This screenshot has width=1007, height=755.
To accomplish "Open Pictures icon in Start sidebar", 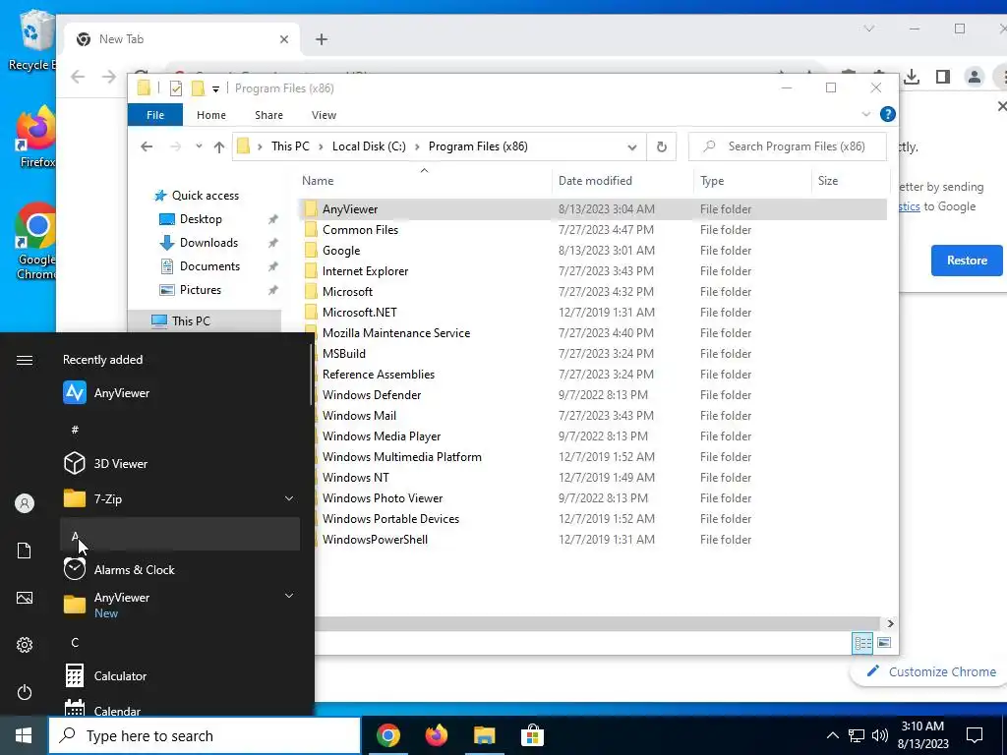I will (x=25, y=598).
